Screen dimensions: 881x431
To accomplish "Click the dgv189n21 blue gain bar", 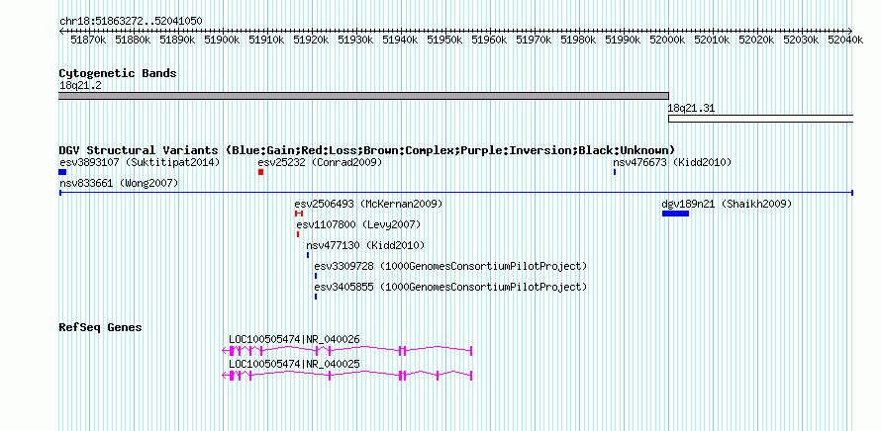I will [675, 214].
